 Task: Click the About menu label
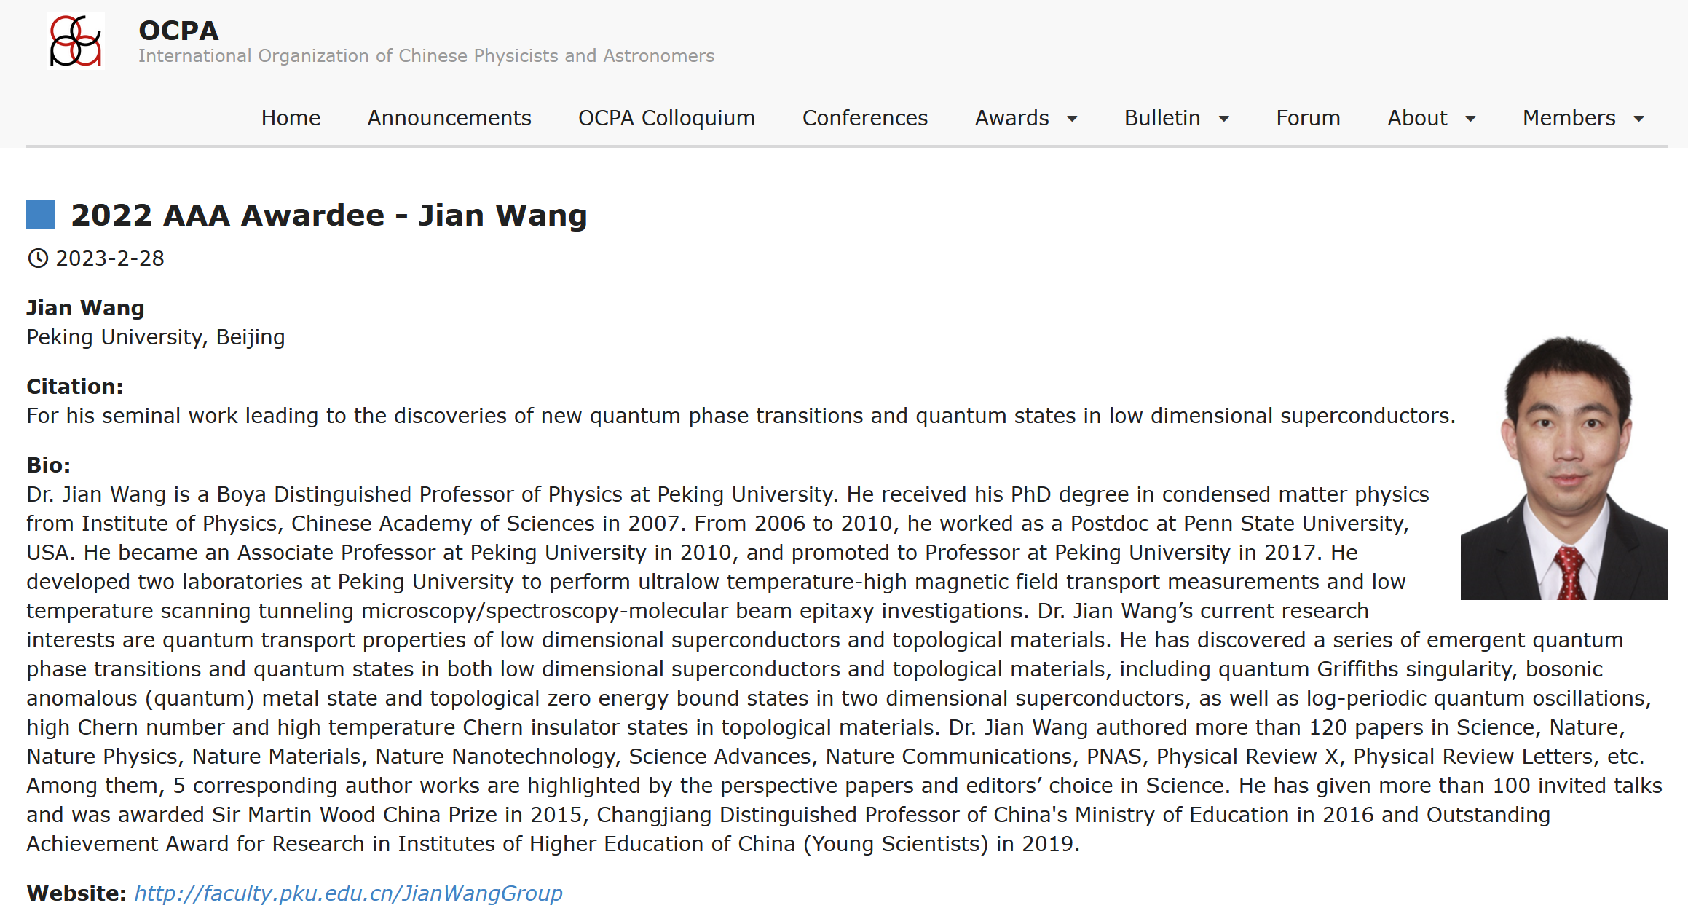point(1417,118)
